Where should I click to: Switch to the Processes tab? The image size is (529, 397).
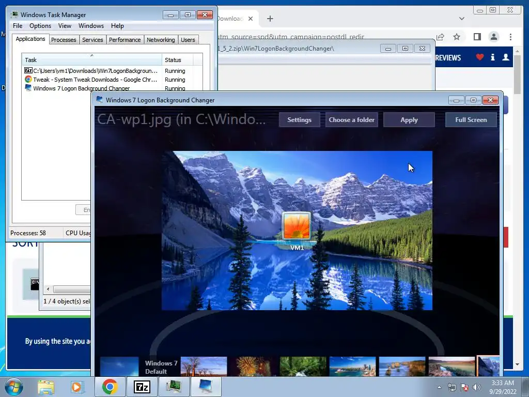[x=64, y=40]
